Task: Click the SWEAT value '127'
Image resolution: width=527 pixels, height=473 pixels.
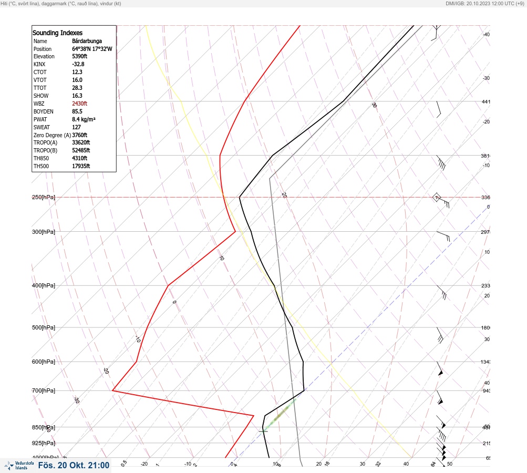Action: 76,127
